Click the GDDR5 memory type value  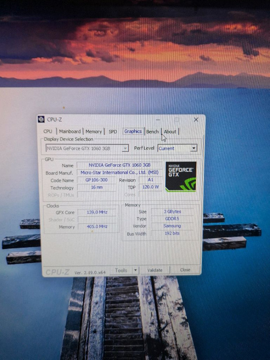172,219
